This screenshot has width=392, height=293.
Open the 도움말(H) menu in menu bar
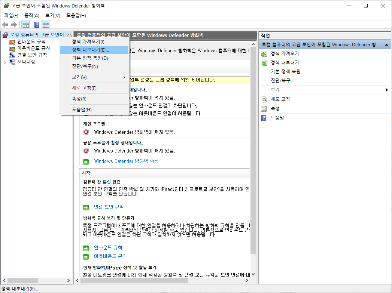click(x=76, y=15)
